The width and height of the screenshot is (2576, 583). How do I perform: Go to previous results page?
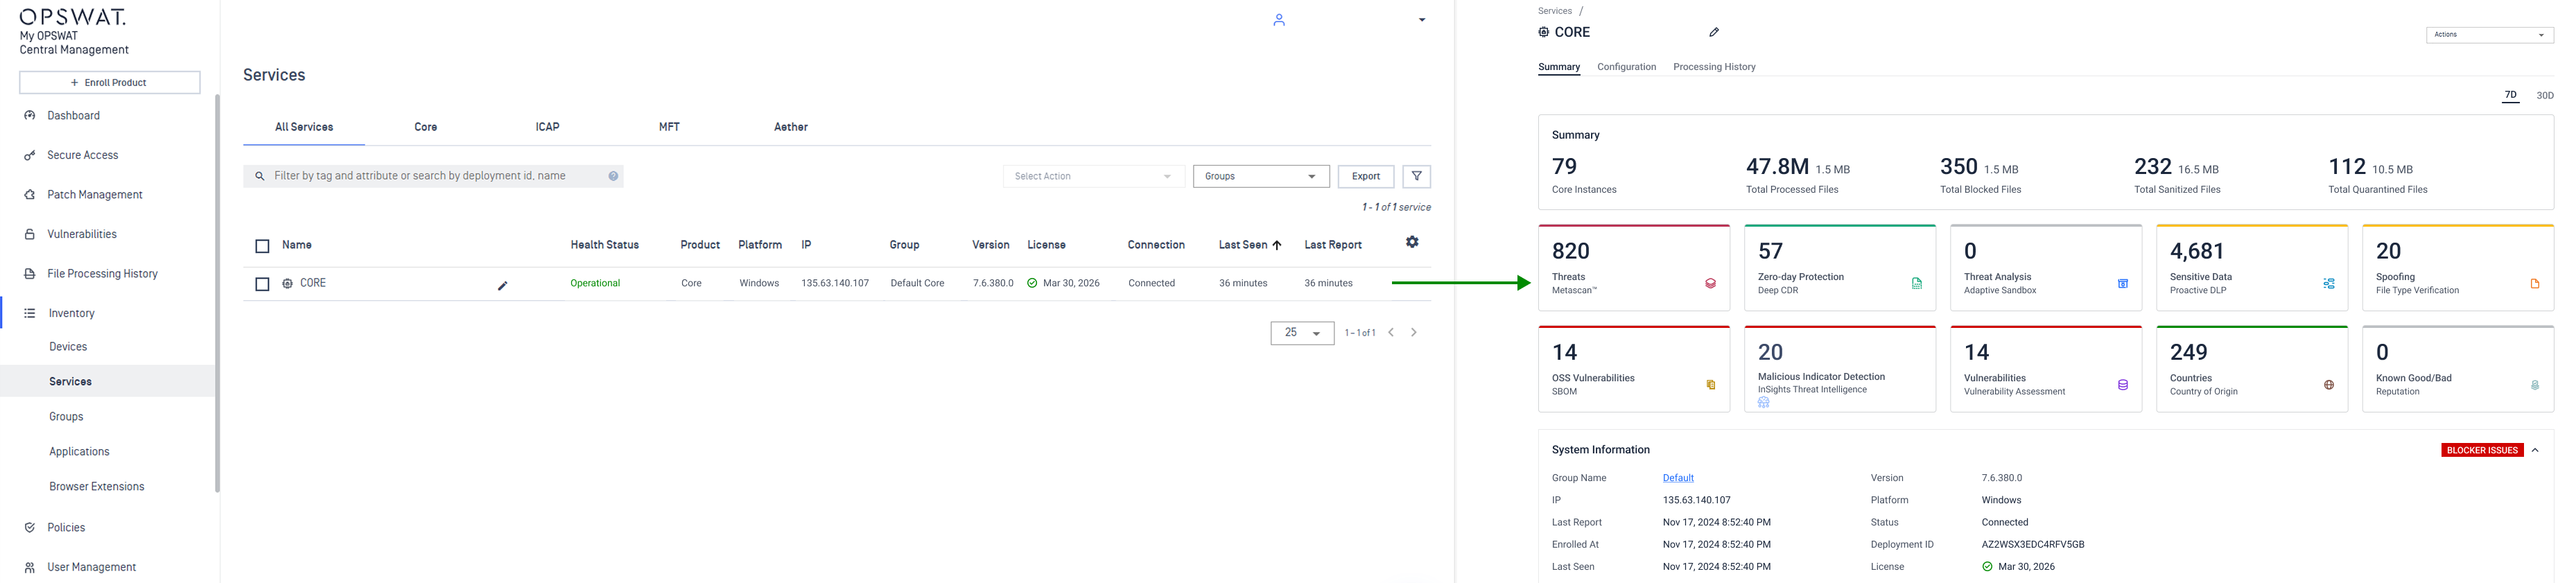click(x=1390, y=333)
